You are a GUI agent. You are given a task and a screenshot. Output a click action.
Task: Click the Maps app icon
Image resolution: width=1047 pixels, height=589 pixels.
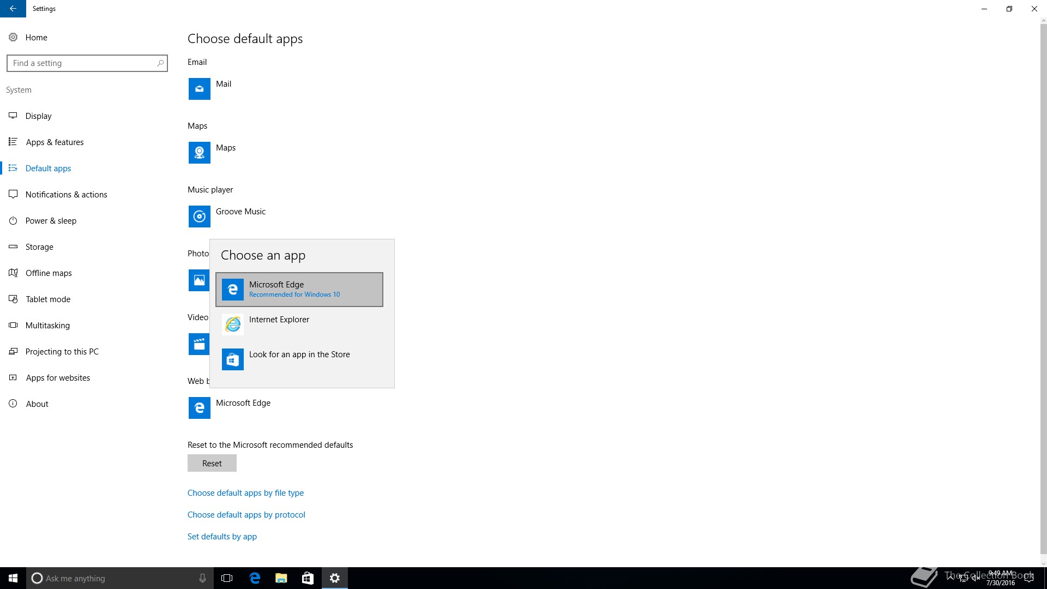[x=200, y=153]
